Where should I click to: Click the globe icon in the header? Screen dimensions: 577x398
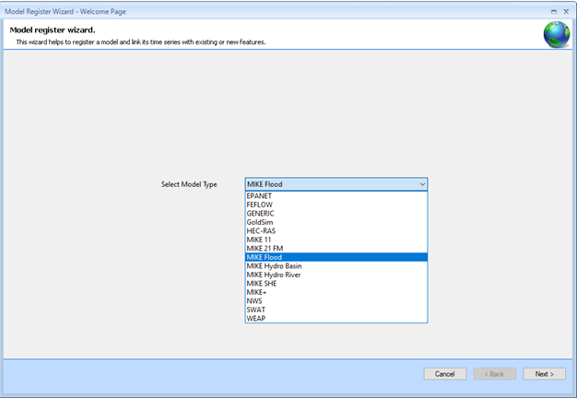click(x=557, y=35)
